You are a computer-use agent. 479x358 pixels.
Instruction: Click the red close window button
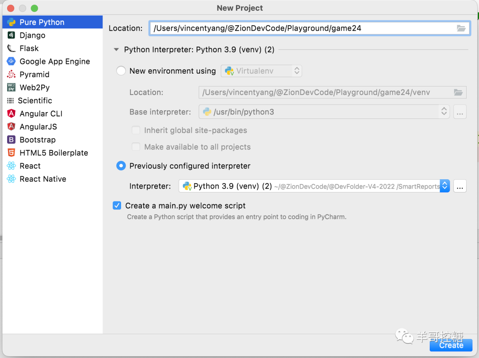click(11, 8)
